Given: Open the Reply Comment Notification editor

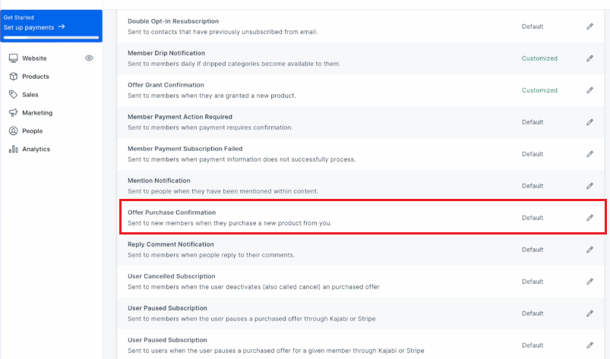Looking at the screenshot, I should [589, 250].
